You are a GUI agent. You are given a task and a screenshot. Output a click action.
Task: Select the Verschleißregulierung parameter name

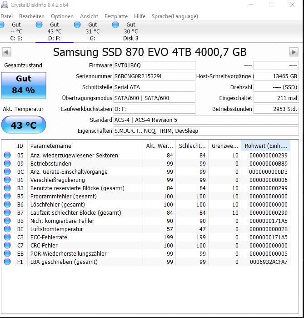click(58, 180)
